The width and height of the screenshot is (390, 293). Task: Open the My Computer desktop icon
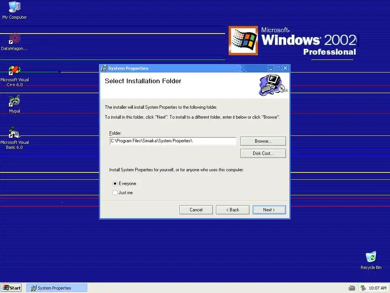tap(14, 10)
